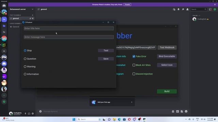Open edit channel gear on general
The image size is (218, 122).
(33, 18)
